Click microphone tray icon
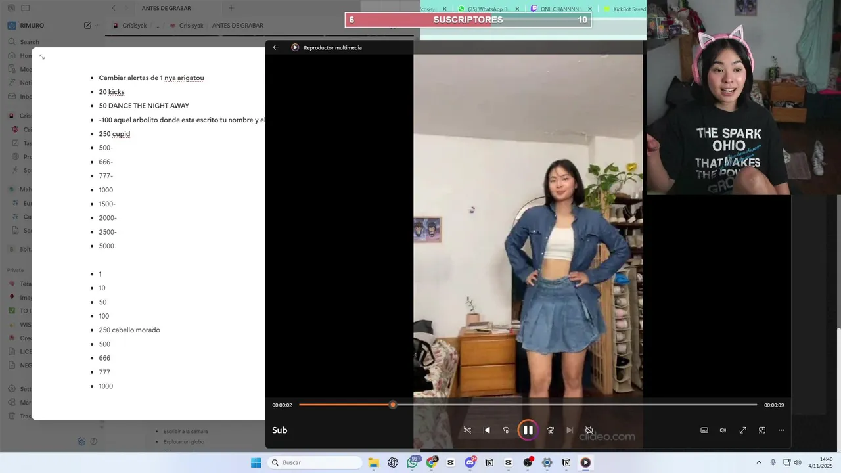Viewport: 841px width, 473px height. 773,462
